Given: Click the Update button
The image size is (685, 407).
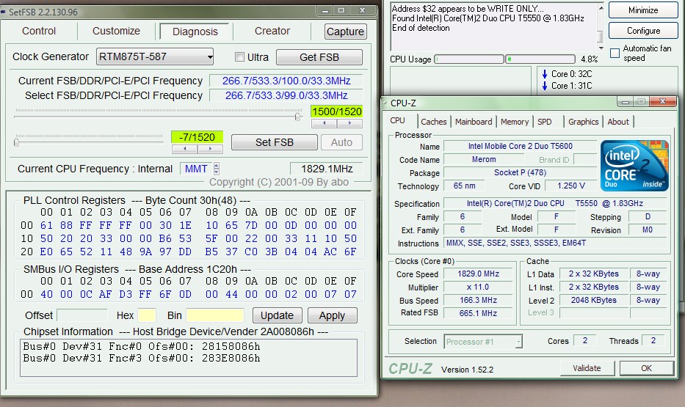Looking at the screenshot, I should click(x=277, y=315).
